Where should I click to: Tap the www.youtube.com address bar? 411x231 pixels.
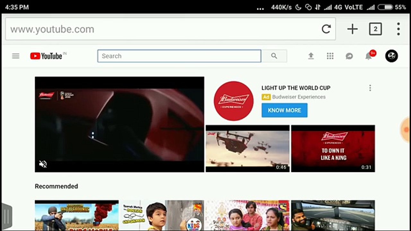171,29
